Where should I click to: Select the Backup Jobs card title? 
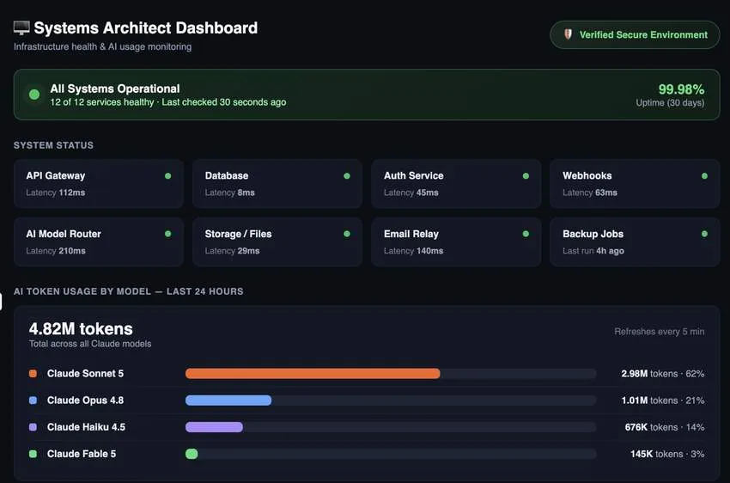pos(593,234)
